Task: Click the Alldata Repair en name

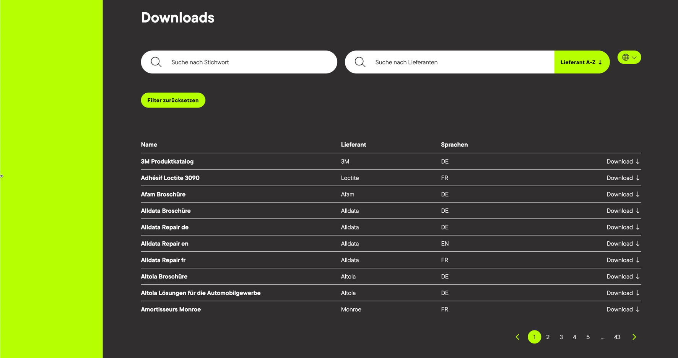Action: pyautogui.click(x=164, y=244)
